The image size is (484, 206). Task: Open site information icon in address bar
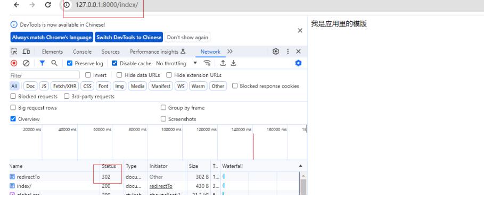[x=67, y=5]
